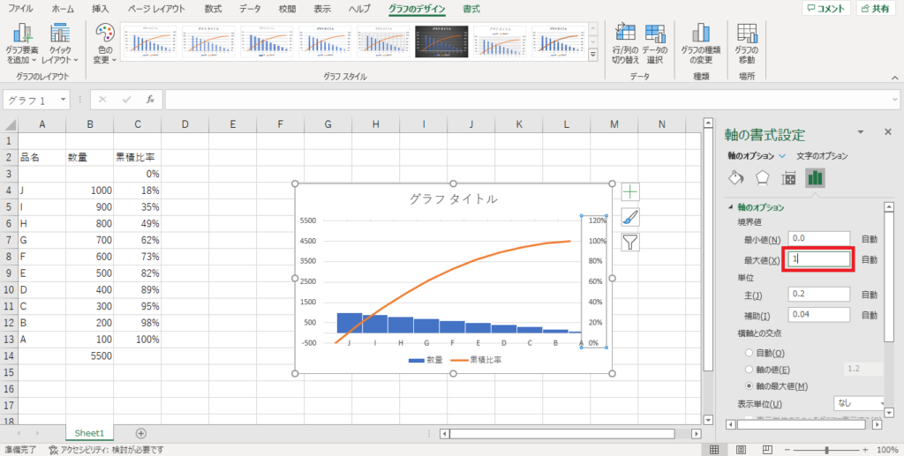904x456 pixels.
Task: Select the Axis Options bar chart icon
Action: click(x=815, y=178)
